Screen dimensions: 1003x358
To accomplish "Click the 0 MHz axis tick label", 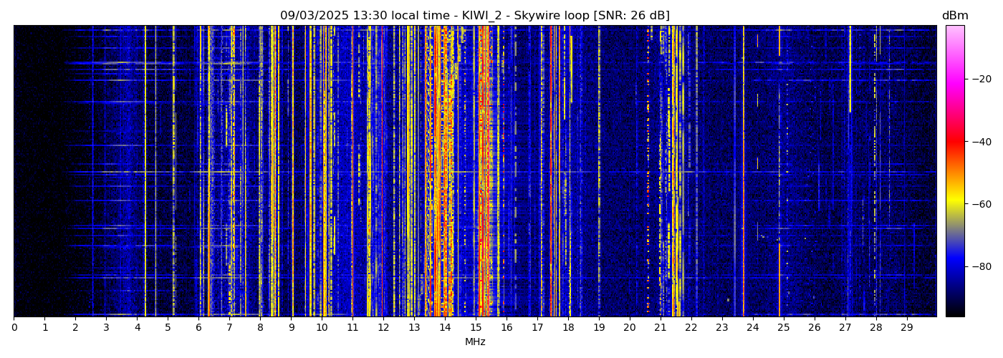I will pyautogui.click(x=14, y=327).
